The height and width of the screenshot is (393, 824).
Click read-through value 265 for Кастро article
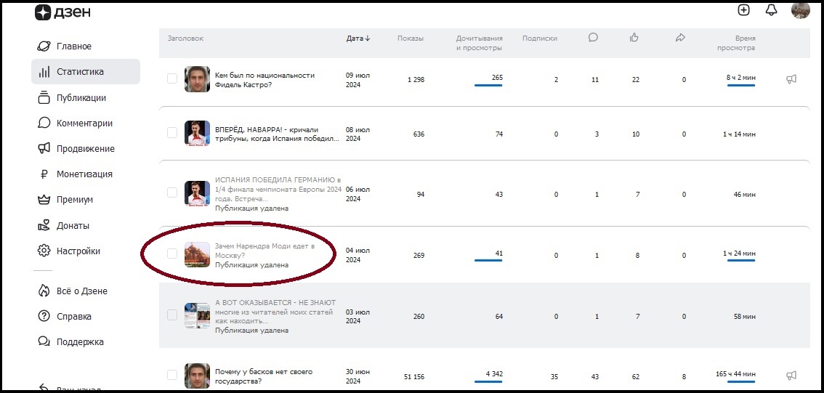(x=497, y=78)
